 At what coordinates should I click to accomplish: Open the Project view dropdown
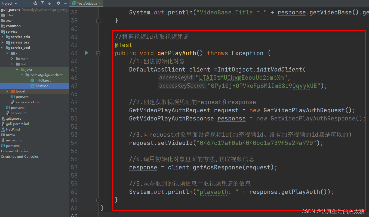click(x=9, y=3)
